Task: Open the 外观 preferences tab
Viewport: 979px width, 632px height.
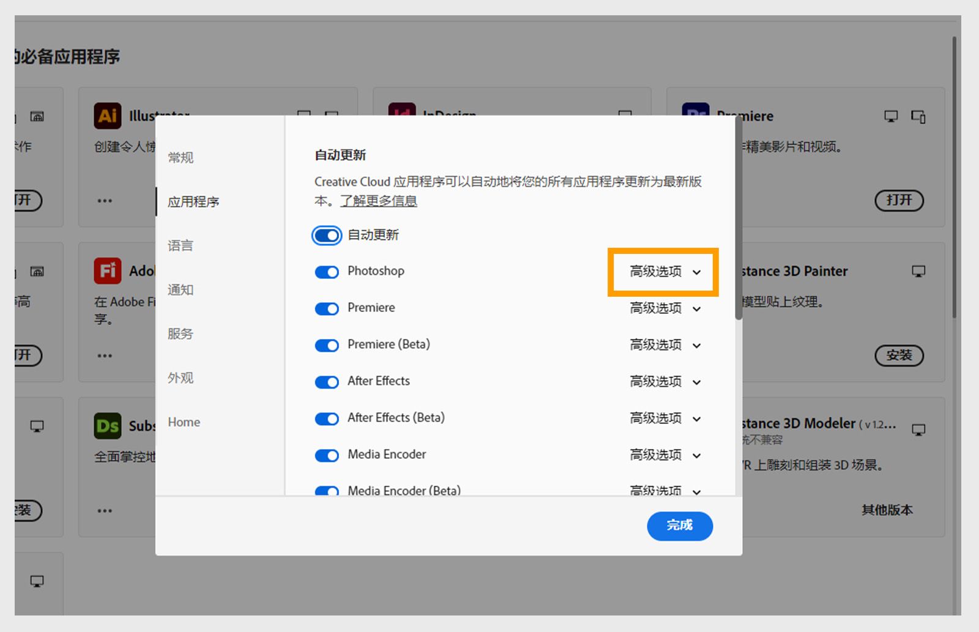Action: pos(181,378)
